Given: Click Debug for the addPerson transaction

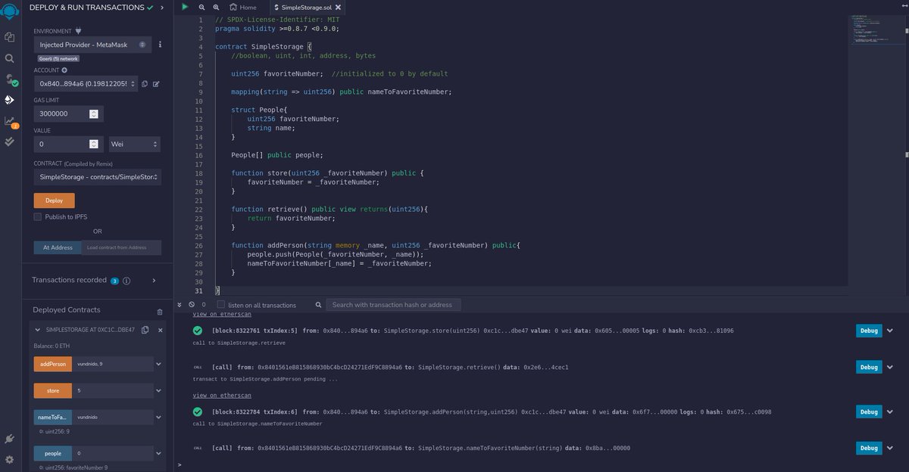Looking at the screenshot, I should click(x=869, y=411).
